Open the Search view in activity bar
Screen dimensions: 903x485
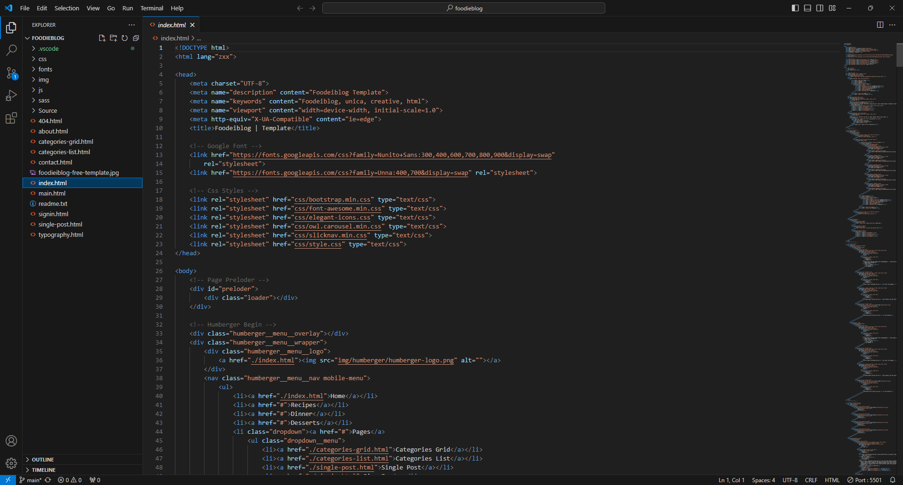pyautogui.click(x=11, y=50)
